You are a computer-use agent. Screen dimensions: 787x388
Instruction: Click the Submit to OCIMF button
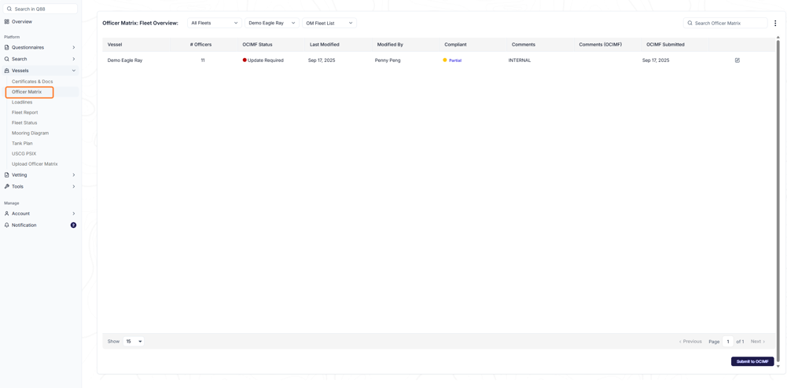pyautogui.click(x=752, y=361)
